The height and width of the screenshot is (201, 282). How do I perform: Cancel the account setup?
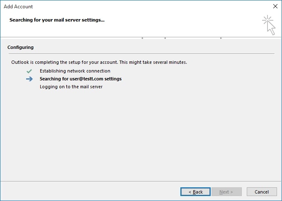262,192
